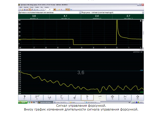152x113 pixels.
Task: Click the large 3,6 value on lower graph
Action: click(x=81, y=72)
